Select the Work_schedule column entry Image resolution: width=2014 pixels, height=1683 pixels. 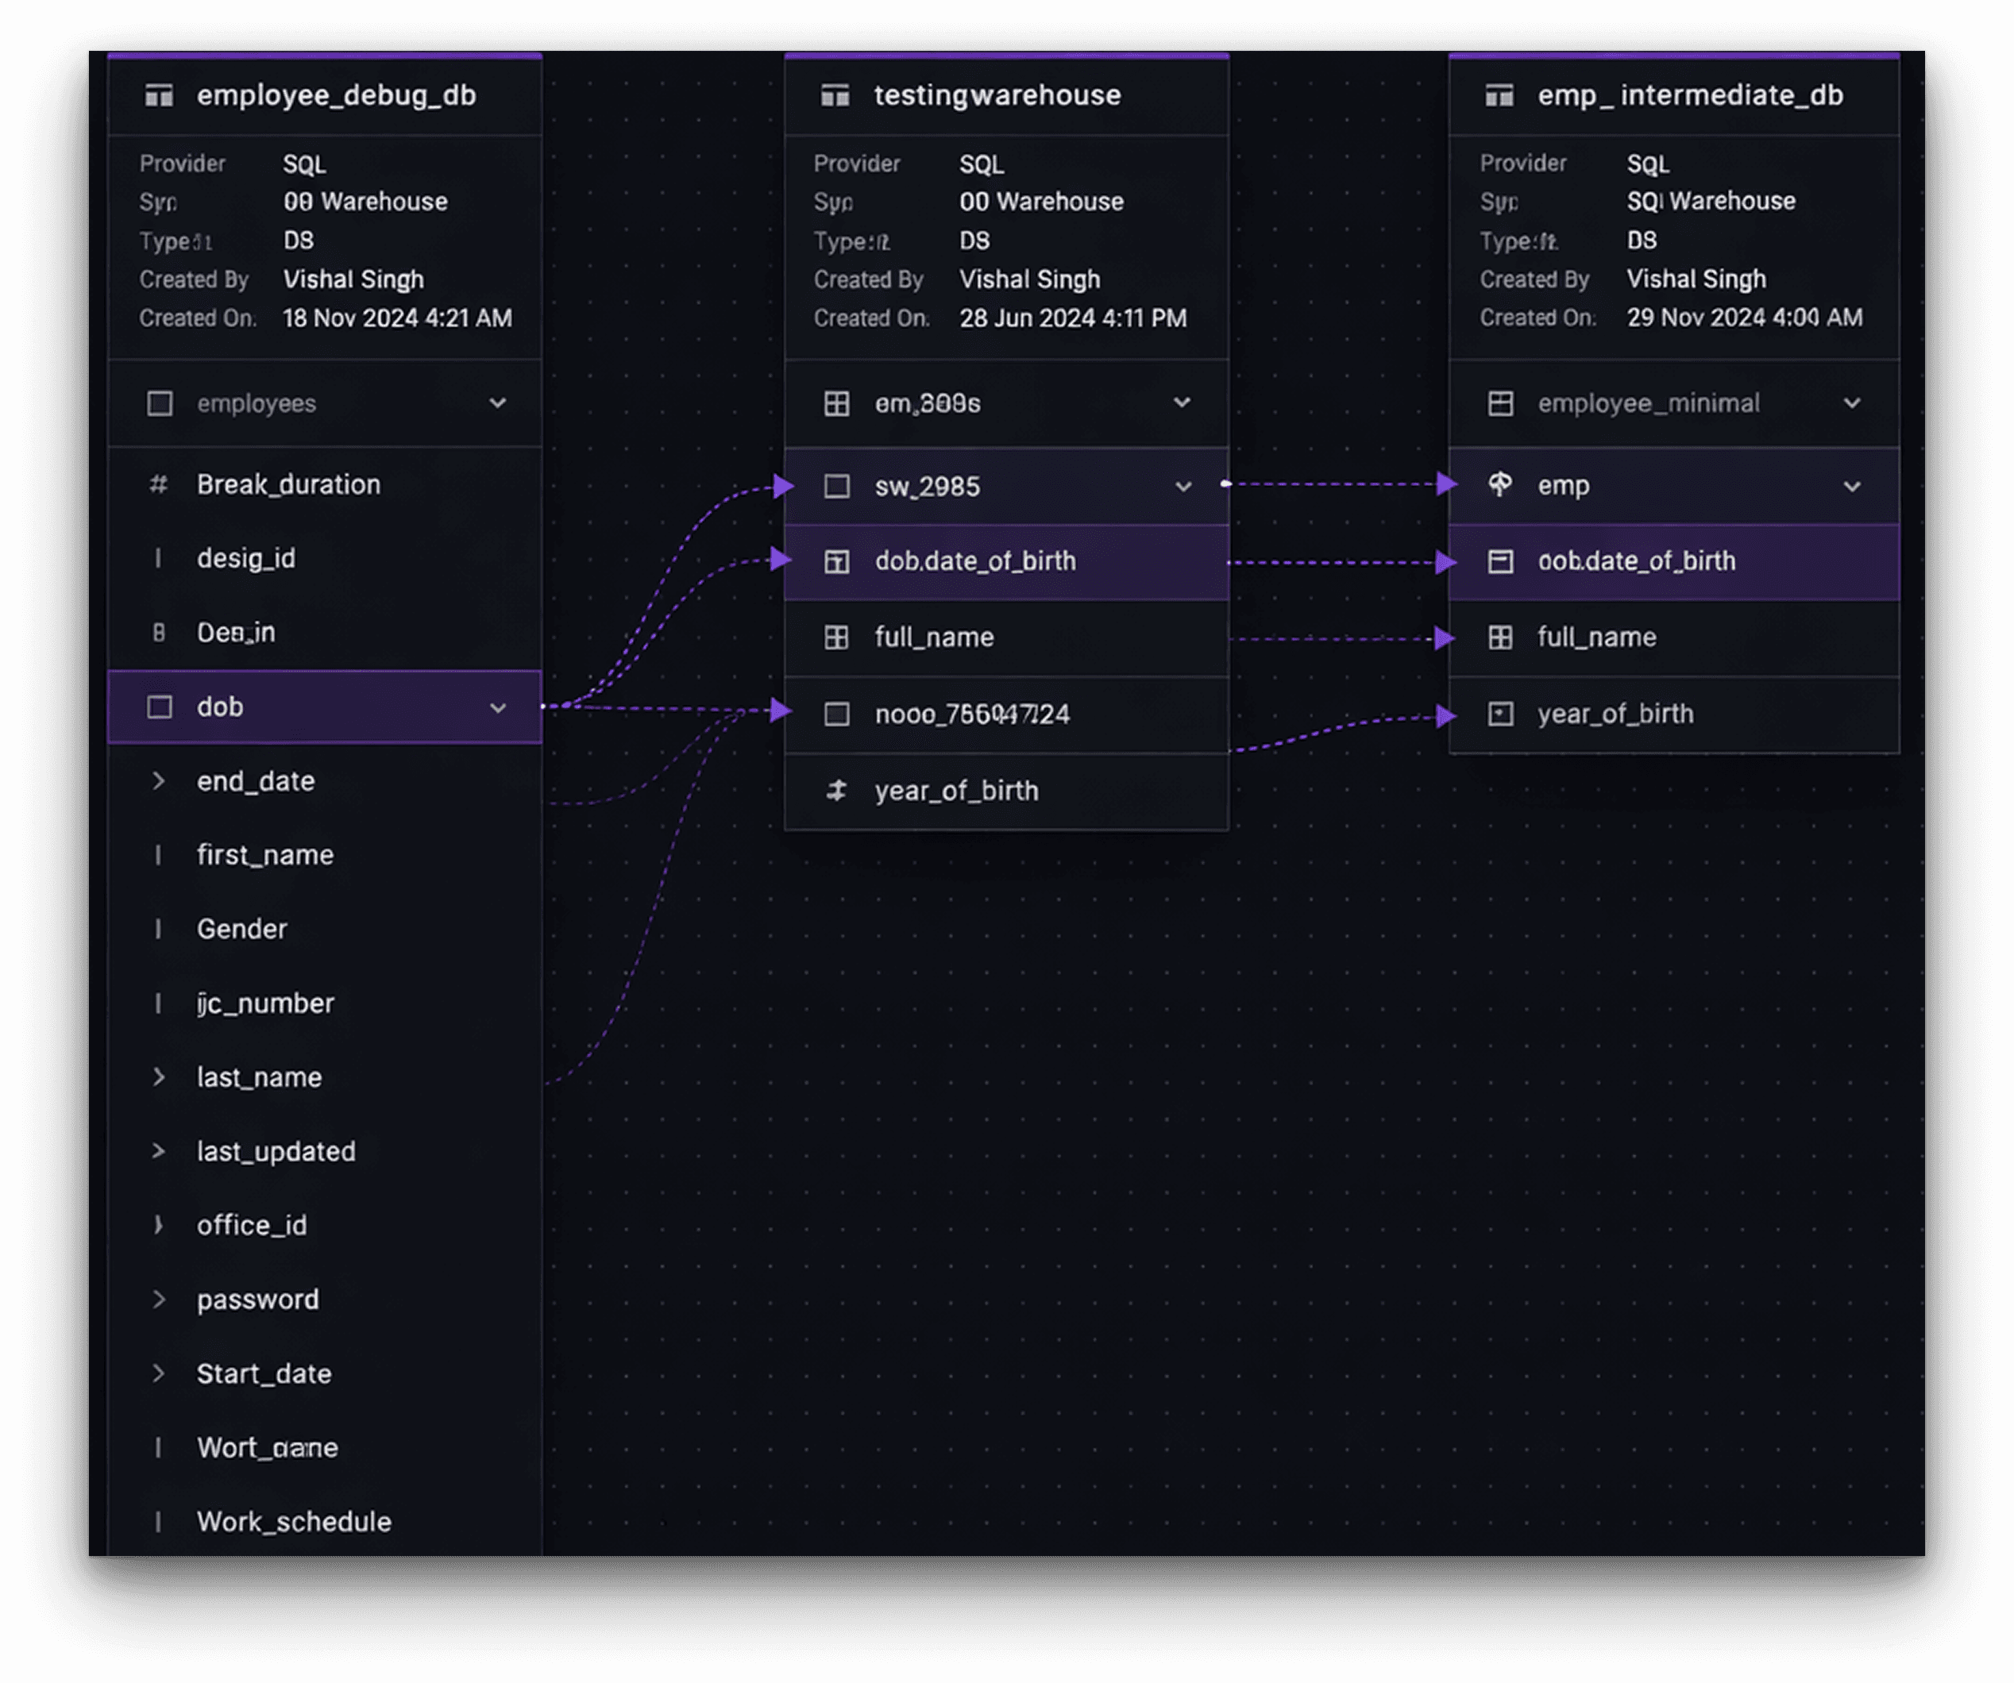[294, 1522]
